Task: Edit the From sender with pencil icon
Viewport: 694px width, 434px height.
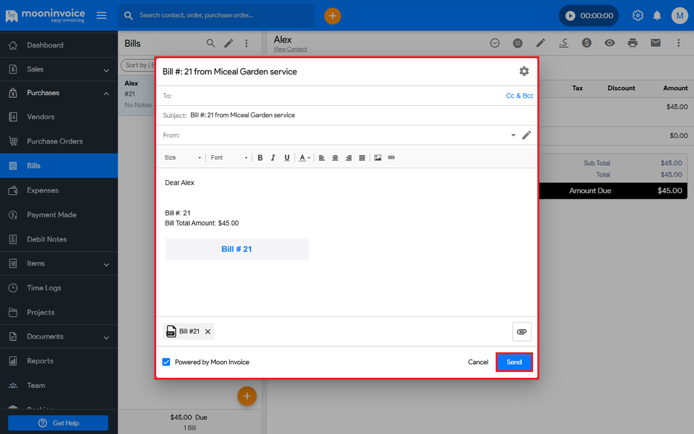Action: (x=526, y=135)
